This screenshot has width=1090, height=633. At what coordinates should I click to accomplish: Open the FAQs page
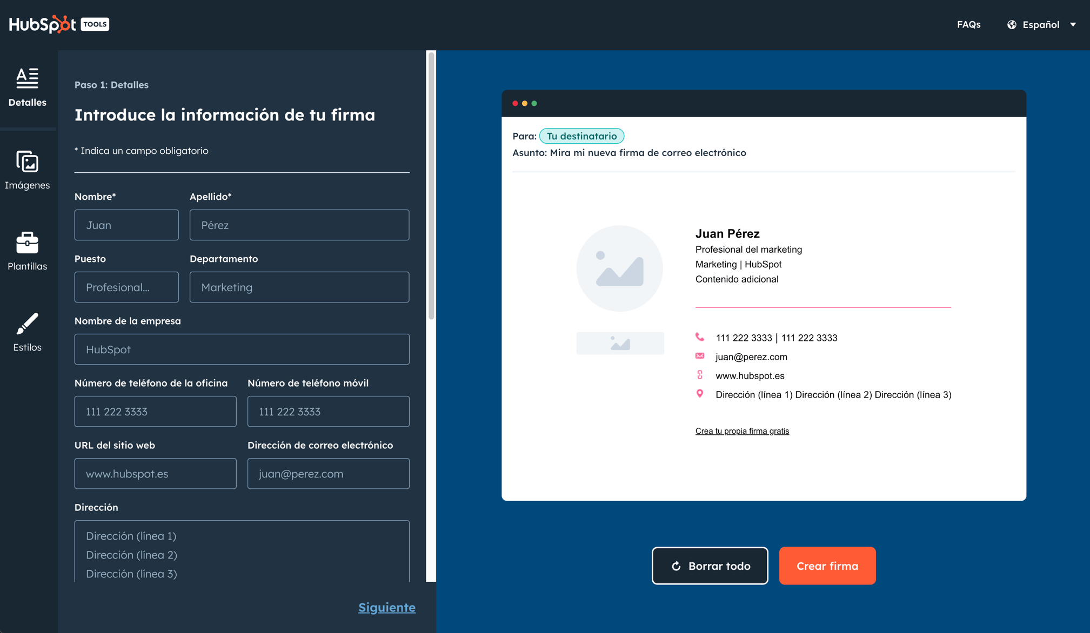click(x=968, y=24)
